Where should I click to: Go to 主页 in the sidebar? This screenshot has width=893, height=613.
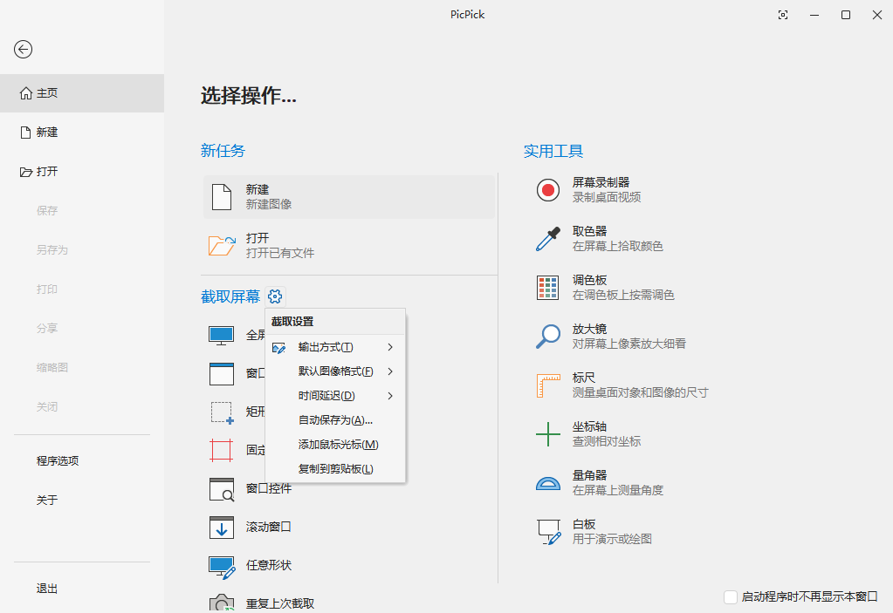click(x=82, y=93)
